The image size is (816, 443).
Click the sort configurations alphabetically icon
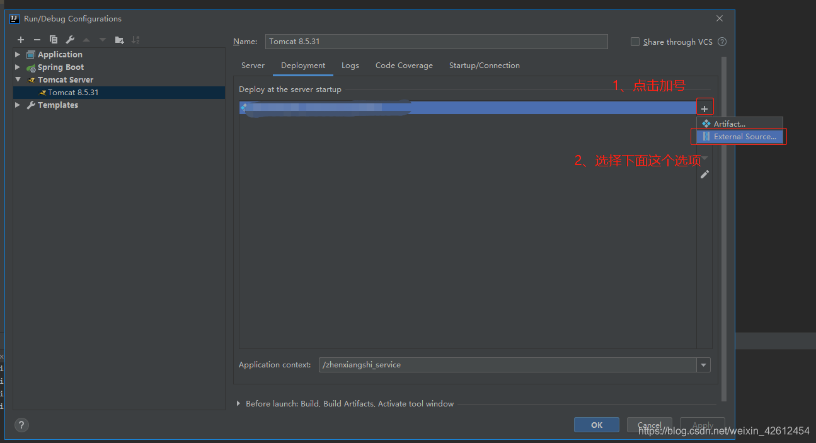pos(135,40)
